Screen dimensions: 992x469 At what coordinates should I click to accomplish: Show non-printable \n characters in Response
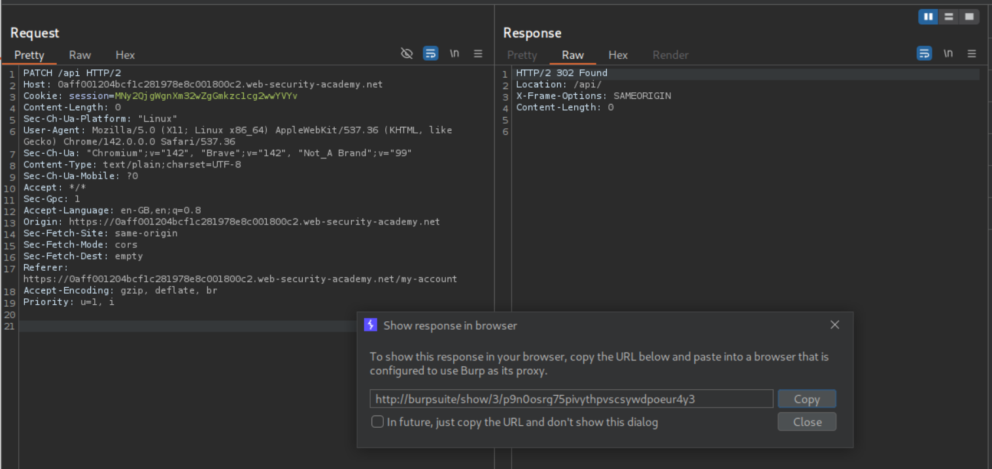[x=948, y=54]
